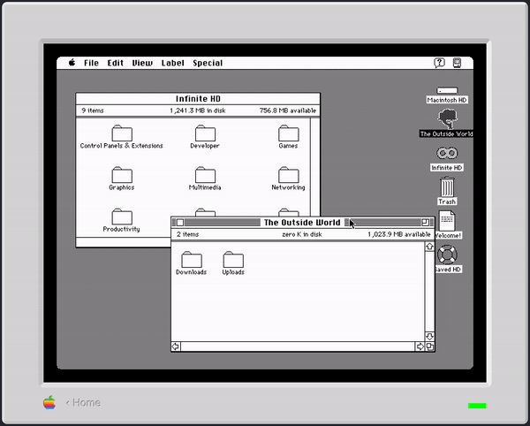Image resolution: width=530 pixels, height=426 pixels.
Task: Select the Uploads folder in The Outside World
Action: point(233,259)
